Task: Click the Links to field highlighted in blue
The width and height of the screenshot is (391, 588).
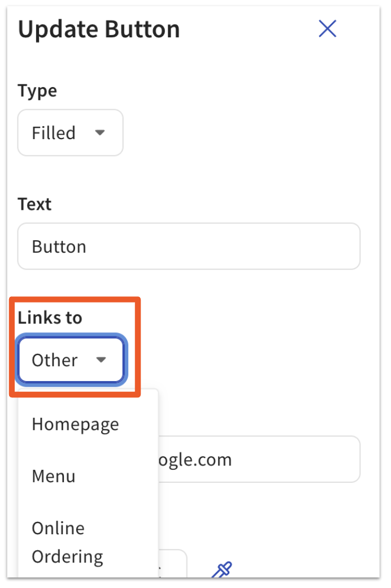Action: tap(70, 360)
